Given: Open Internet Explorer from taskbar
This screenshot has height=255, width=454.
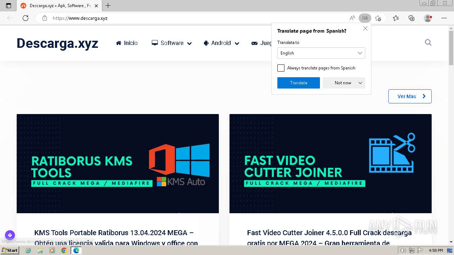Looking at the screenshot, I should pyautogui.click(x=28, y=250).
